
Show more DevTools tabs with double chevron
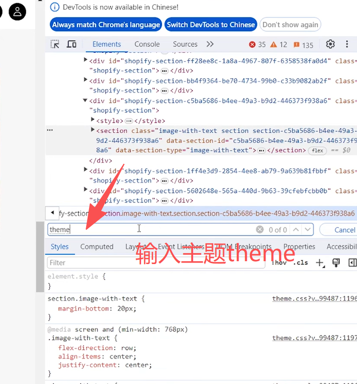(210, 45)
